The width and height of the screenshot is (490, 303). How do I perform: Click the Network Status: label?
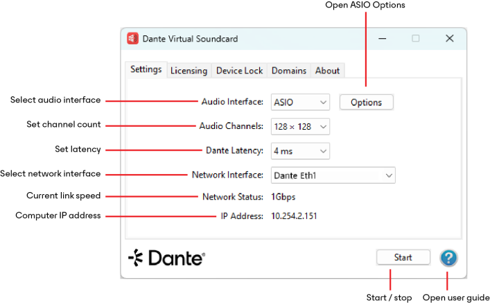233,197
